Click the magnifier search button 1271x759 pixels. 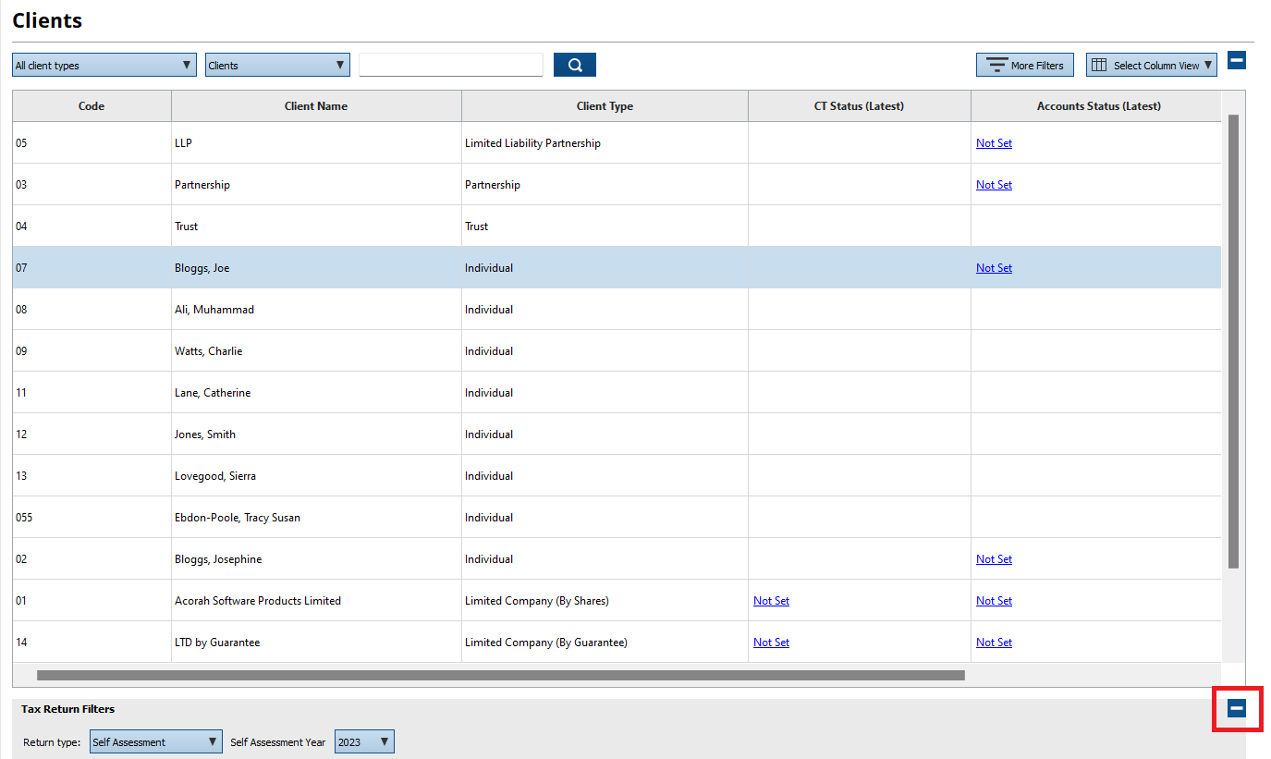point(574,65)
